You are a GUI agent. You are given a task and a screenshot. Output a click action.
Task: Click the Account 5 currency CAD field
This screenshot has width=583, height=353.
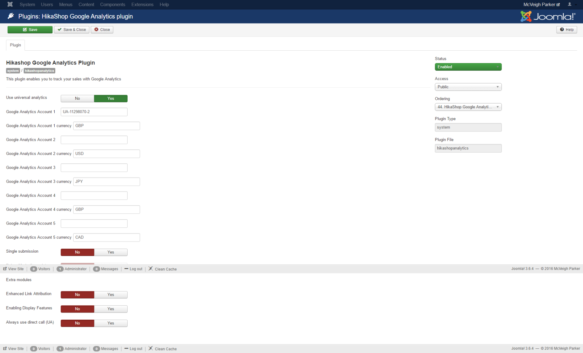click(107, 237)
